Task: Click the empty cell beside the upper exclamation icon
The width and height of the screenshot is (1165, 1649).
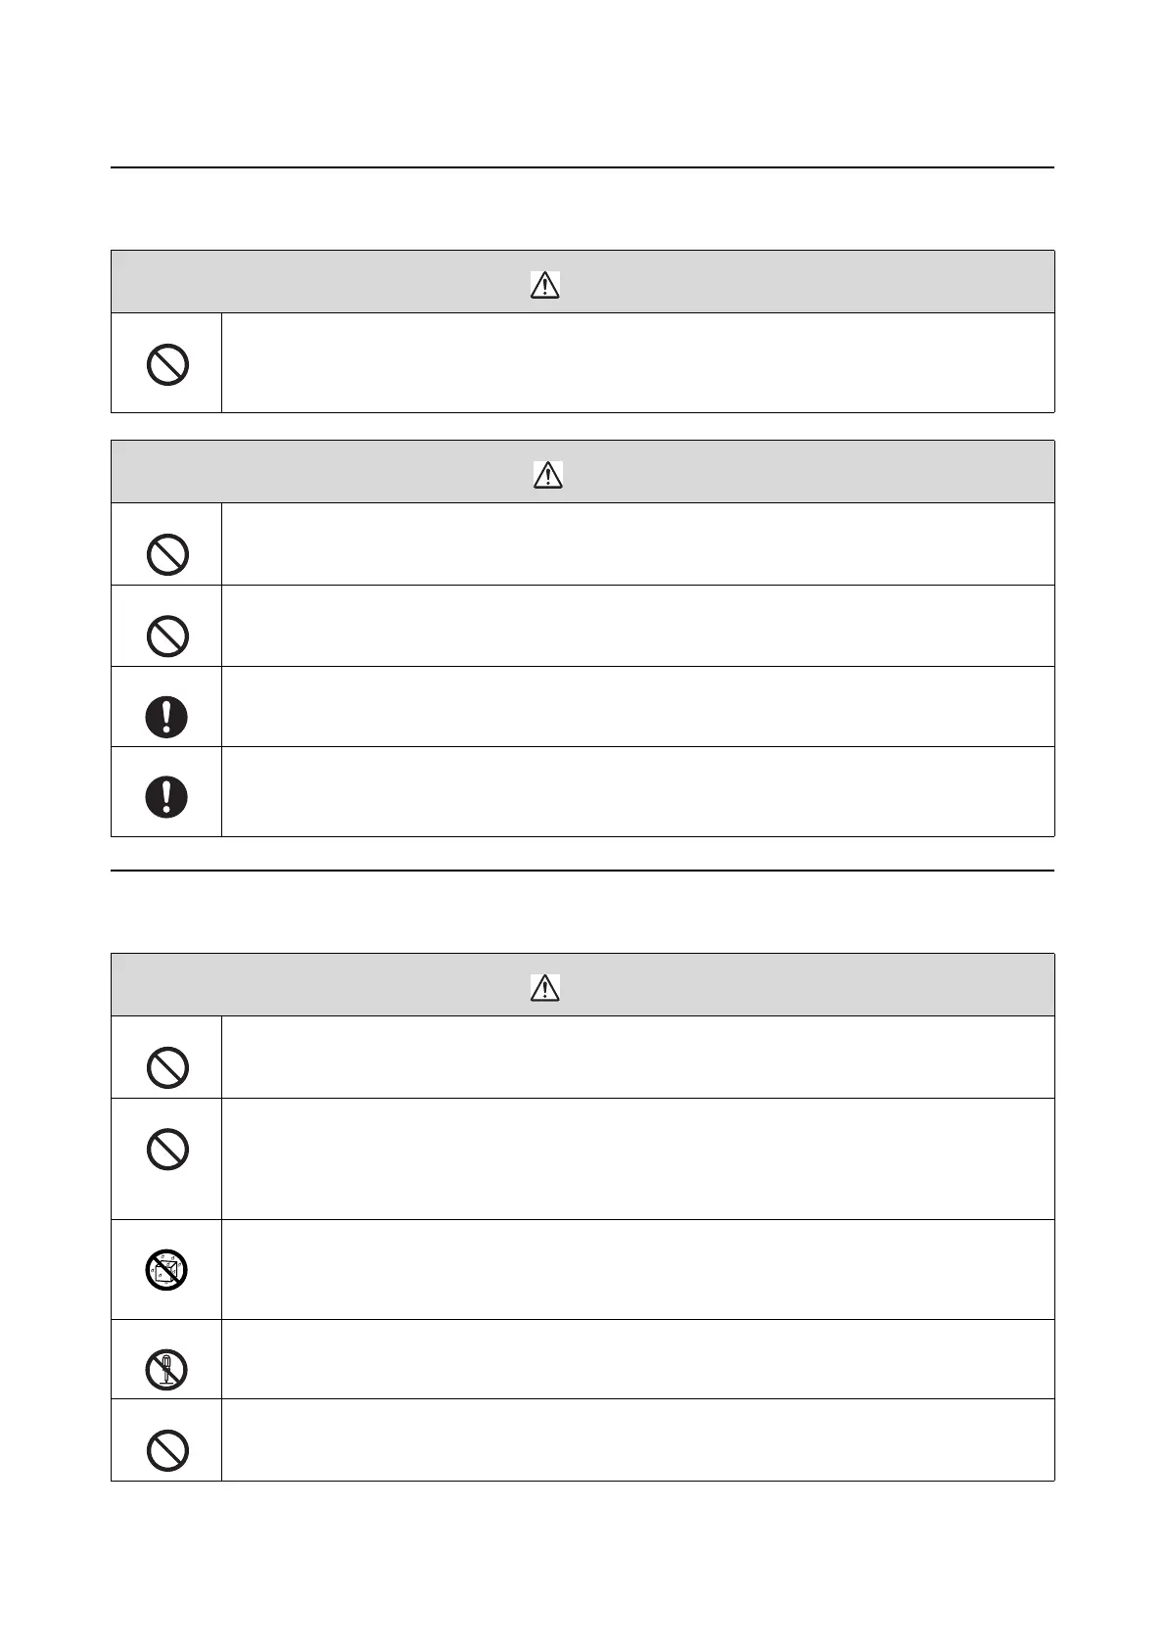Action: (638, 707)
